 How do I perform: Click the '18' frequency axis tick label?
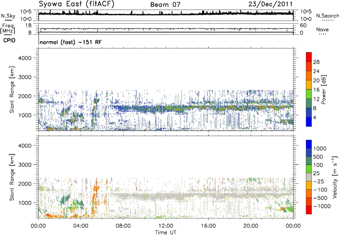coord(28,25)
